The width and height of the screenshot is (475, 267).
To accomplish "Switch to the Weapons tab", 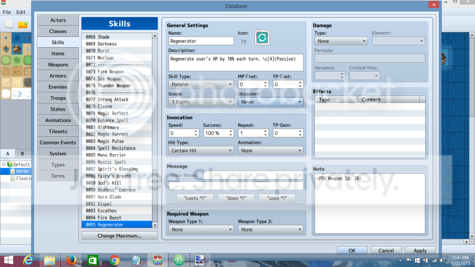I will [58, 64].
